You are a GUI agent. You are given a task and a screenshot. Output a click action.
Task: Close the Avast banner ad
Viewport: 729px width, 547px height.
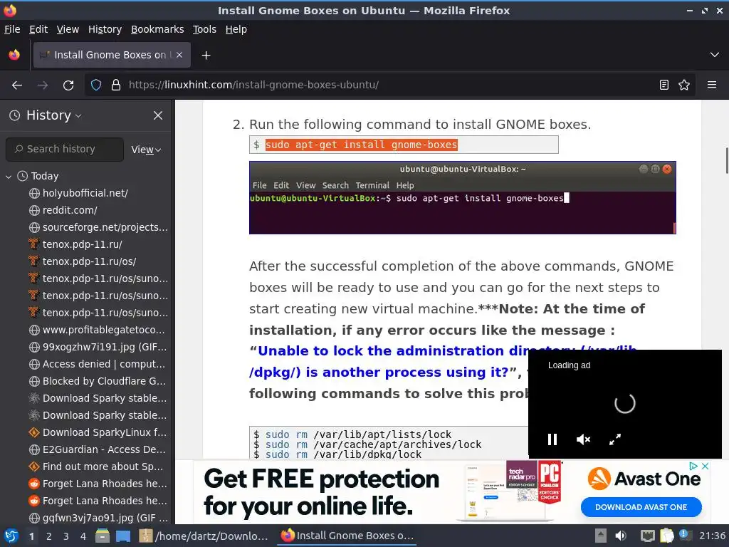[x=705, y=466]
